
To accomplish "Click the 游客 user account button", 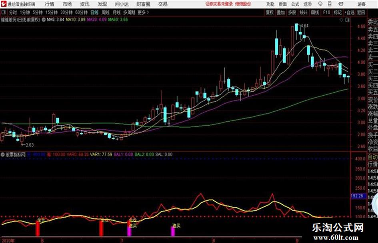I will (361, 4).
